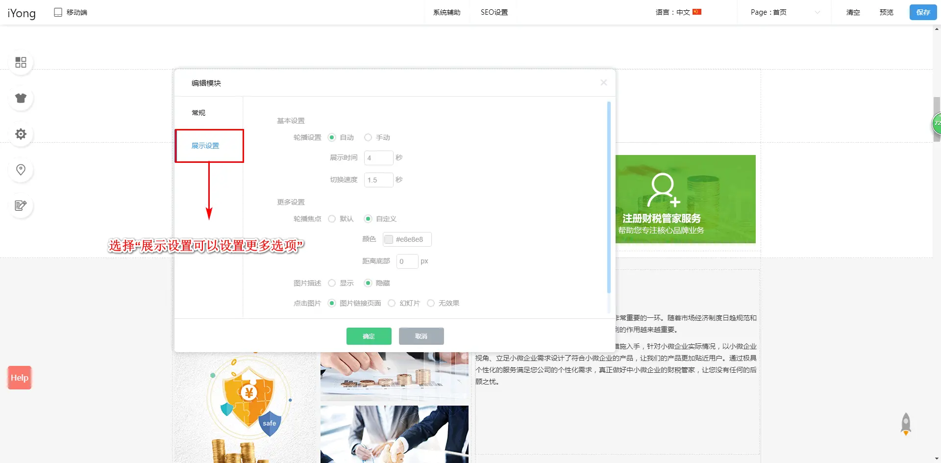Click the blue 保存 save button
941x463 pixels.
tap(923, 12)
